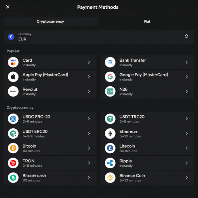Open USDT ERC20 row chevron
The image size is (198, 198).
coord(89,133)
